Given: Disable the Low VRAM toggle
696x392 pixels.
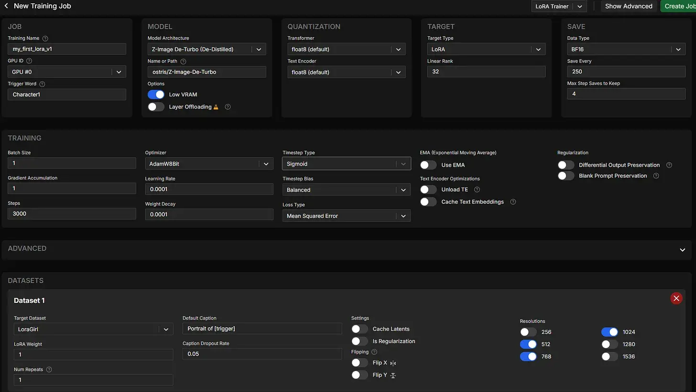Looking at the screenshot, I should pos(156,95).
